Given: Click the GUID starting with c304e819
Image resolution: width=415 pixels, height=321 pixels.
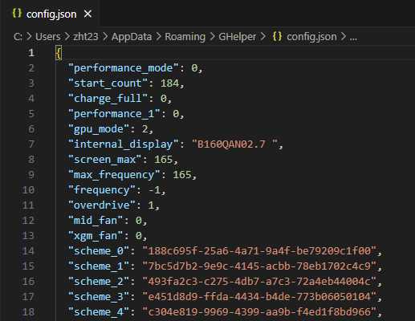Looking at the screenshot, I should (259, 312).
